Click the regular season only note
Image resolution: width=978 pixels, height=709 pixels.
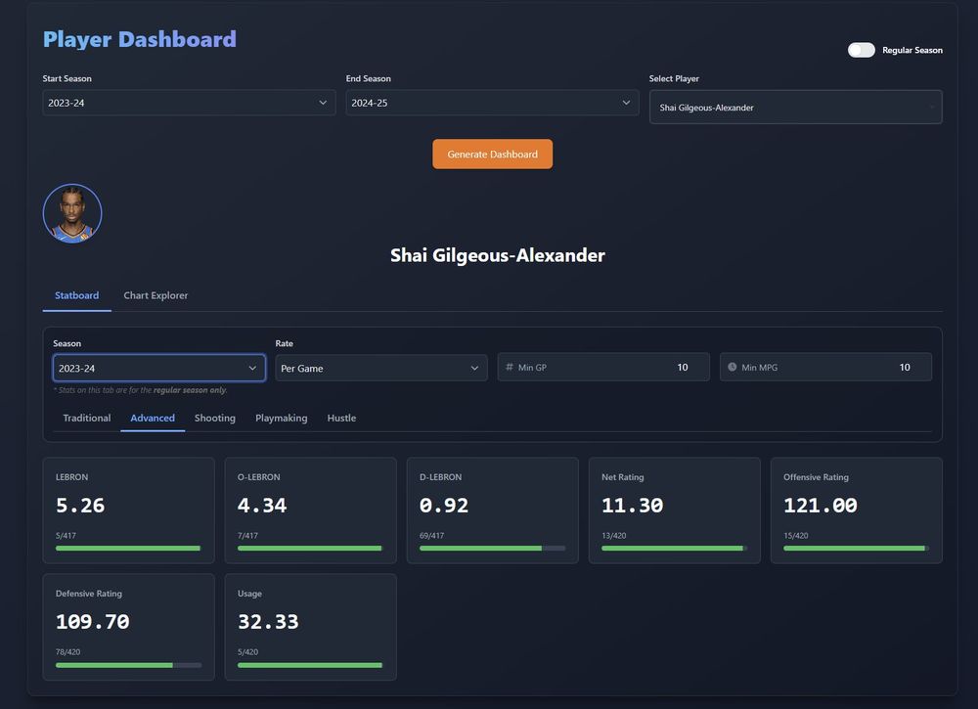(x=140, y=390)
